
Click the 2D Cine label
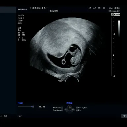(69, 103)
